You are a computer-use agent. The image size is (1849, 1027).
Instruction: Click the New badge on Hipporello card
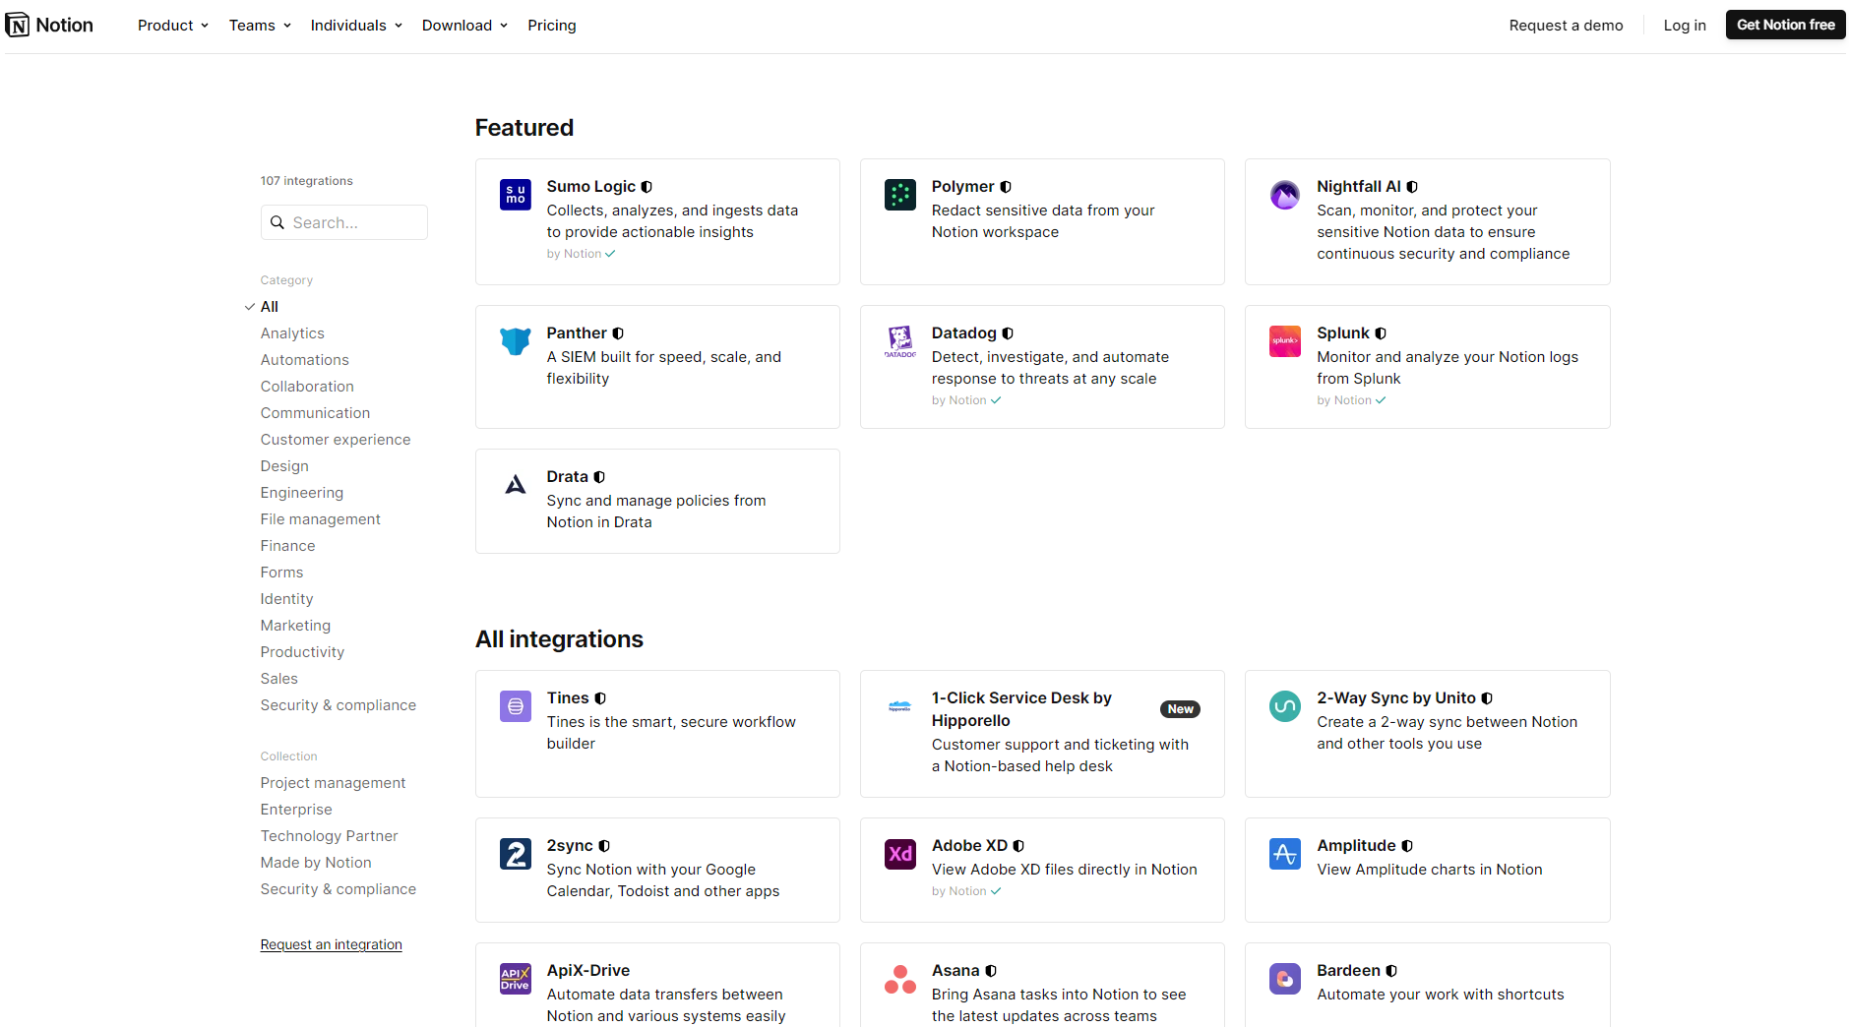1180,709
